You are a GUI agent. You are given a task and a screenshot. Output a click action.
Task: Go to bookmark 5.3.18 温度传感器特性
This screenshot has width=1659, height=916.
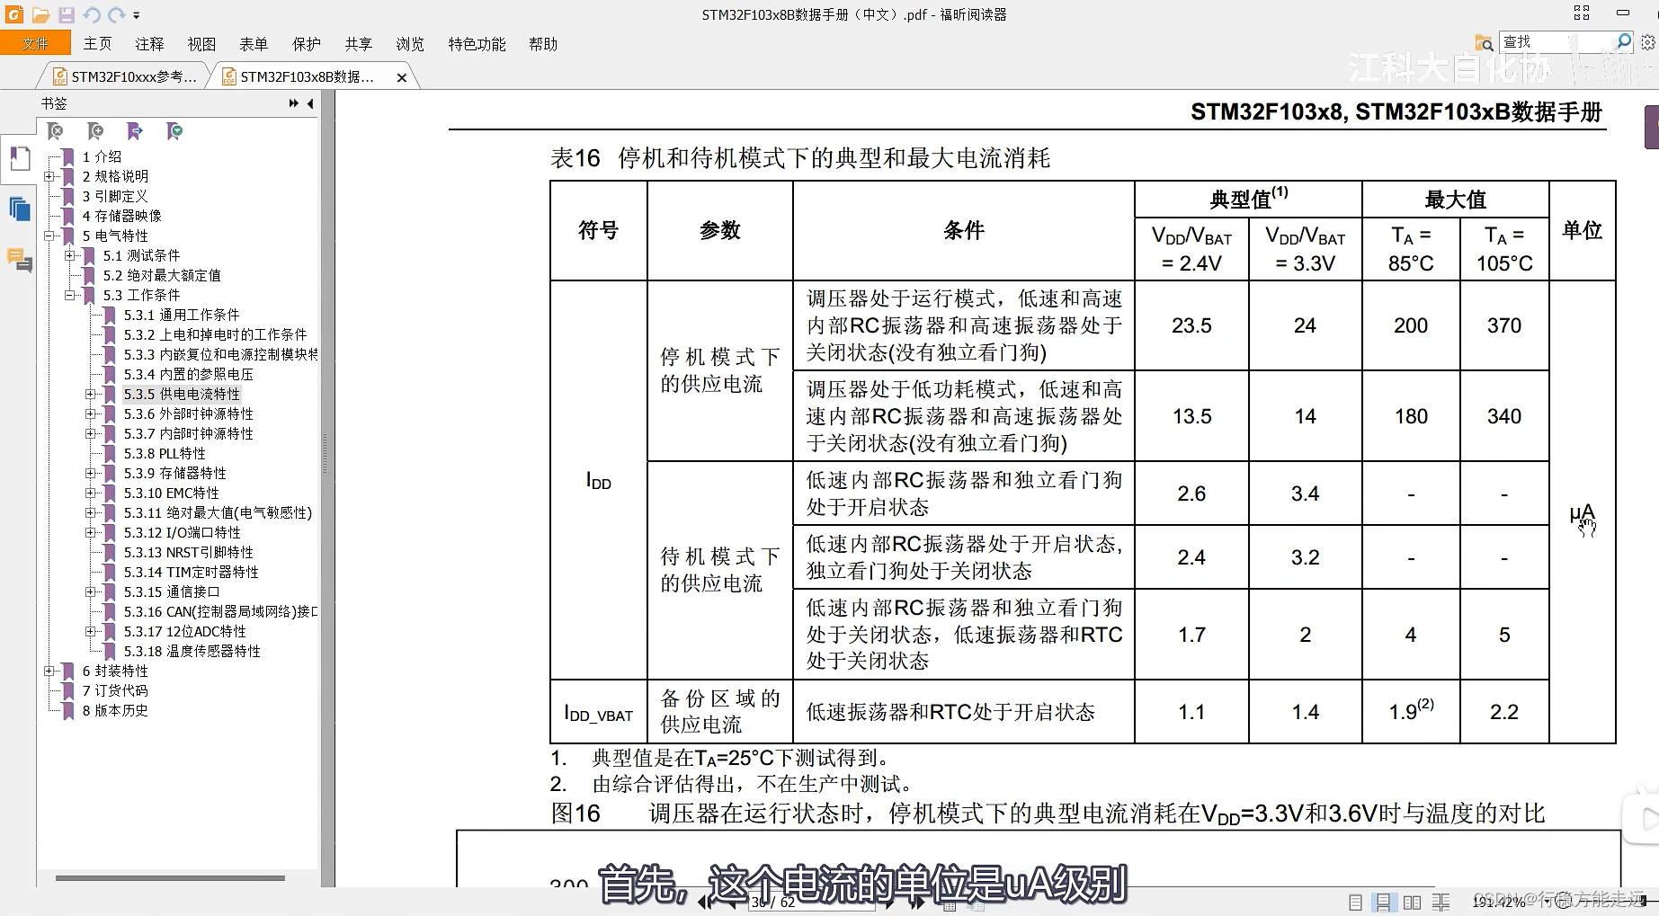click(192, 651)
